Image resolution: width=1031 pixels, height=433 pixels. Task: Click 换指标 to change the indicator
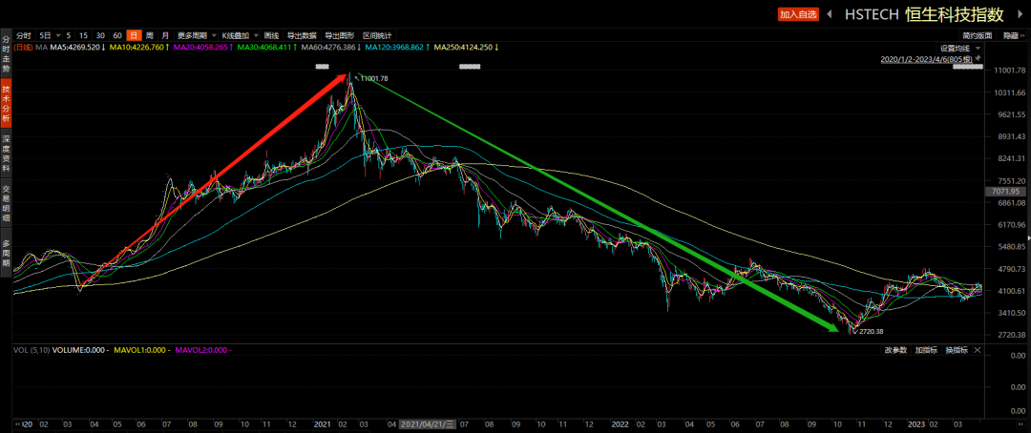coord(956,350)
